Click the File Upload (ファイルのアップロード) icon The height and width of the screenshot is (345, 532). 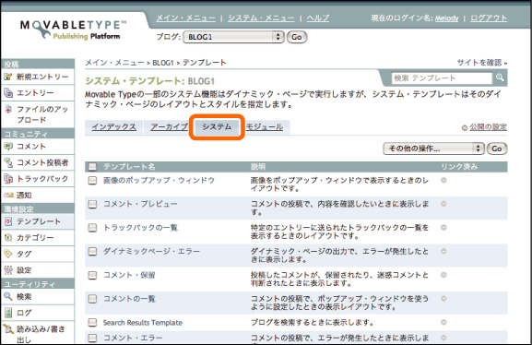(x=8, y=110)
